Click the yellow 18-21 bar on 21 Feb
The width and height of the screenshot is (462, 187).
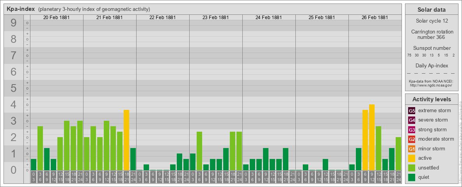[x=126, y=140]
